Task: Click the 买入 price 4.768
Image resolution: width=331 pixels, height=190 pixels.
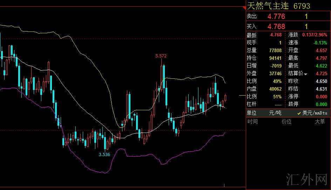Action: (276, 27)
